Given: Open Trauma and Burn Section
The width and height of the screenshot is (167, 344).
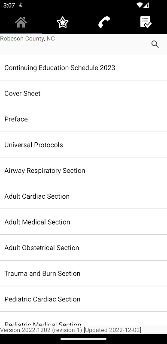Looking at the screenshot, I should [83, 273].
